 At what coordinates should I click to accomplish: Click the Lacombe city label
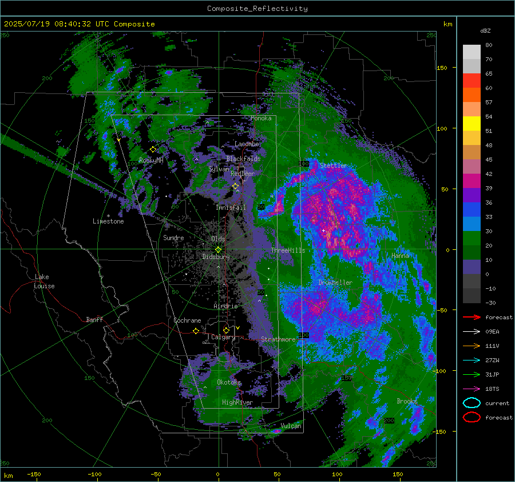click(247, 144)
